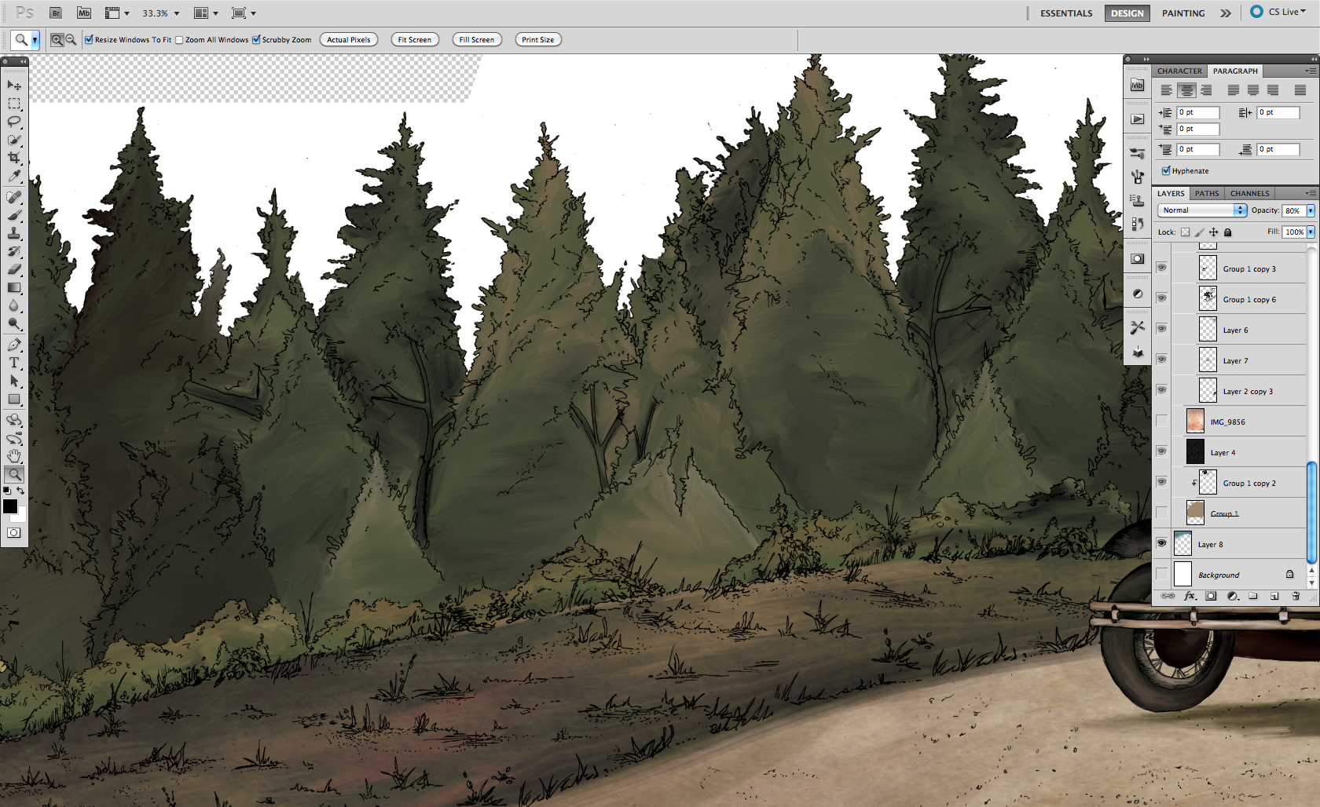Open the Actions panel from dock
The image size is (1320, 807).
(x=1137, y=119)
